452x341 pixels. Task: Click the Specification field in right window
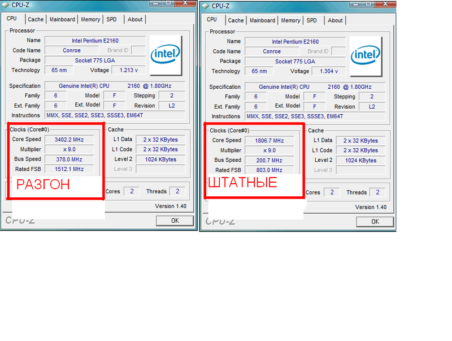coord(315,87)
